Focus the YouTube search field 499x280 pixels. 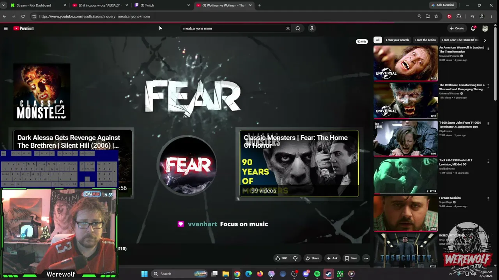point(234,28)
